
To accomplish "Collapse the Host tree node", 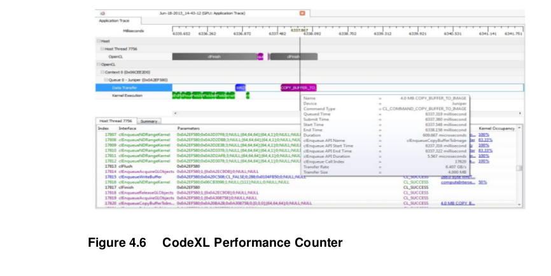I will (99, 41).
